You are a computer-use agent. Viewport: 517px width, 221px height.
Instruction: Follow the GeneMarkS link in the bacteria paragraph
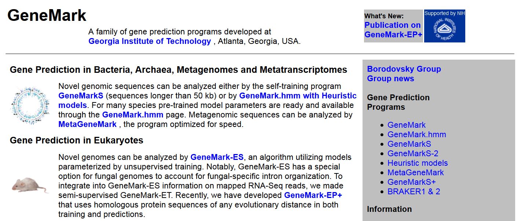point(81,96)
